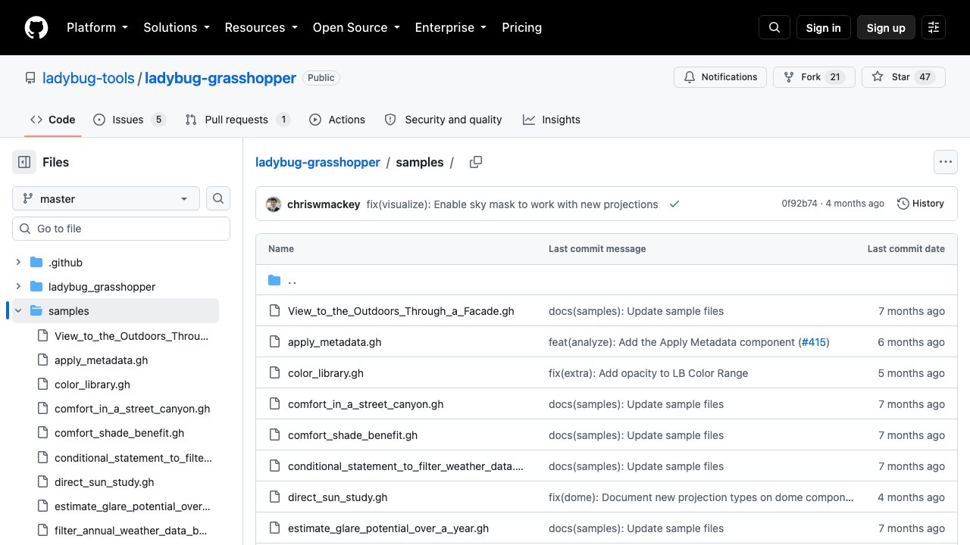Click the file icon beside conditional_statement row
The width and height of the screenshot is (970, 545).
(x=274, y=466)
